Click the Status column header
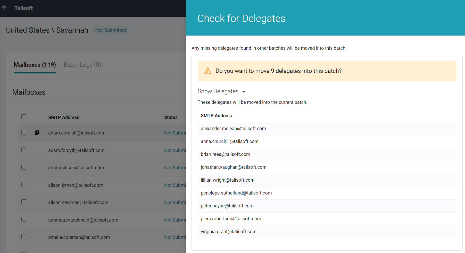 (171, 117)
